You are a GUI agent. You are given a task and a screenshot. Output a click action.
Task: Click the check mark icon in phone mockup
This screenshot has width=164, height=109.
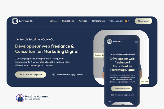tap(110, 101)
